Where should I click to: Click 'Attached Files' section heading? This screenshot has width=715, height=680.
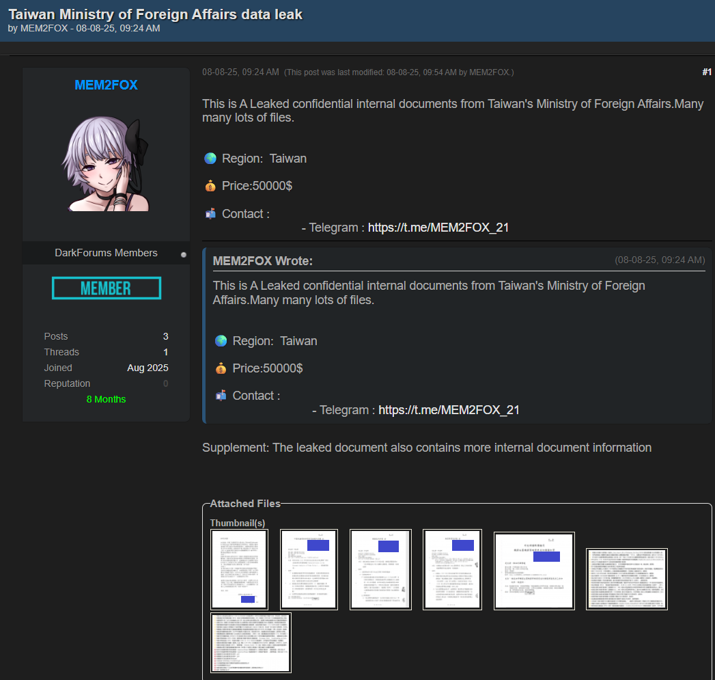pyautogui.click(x=245, y=504)
